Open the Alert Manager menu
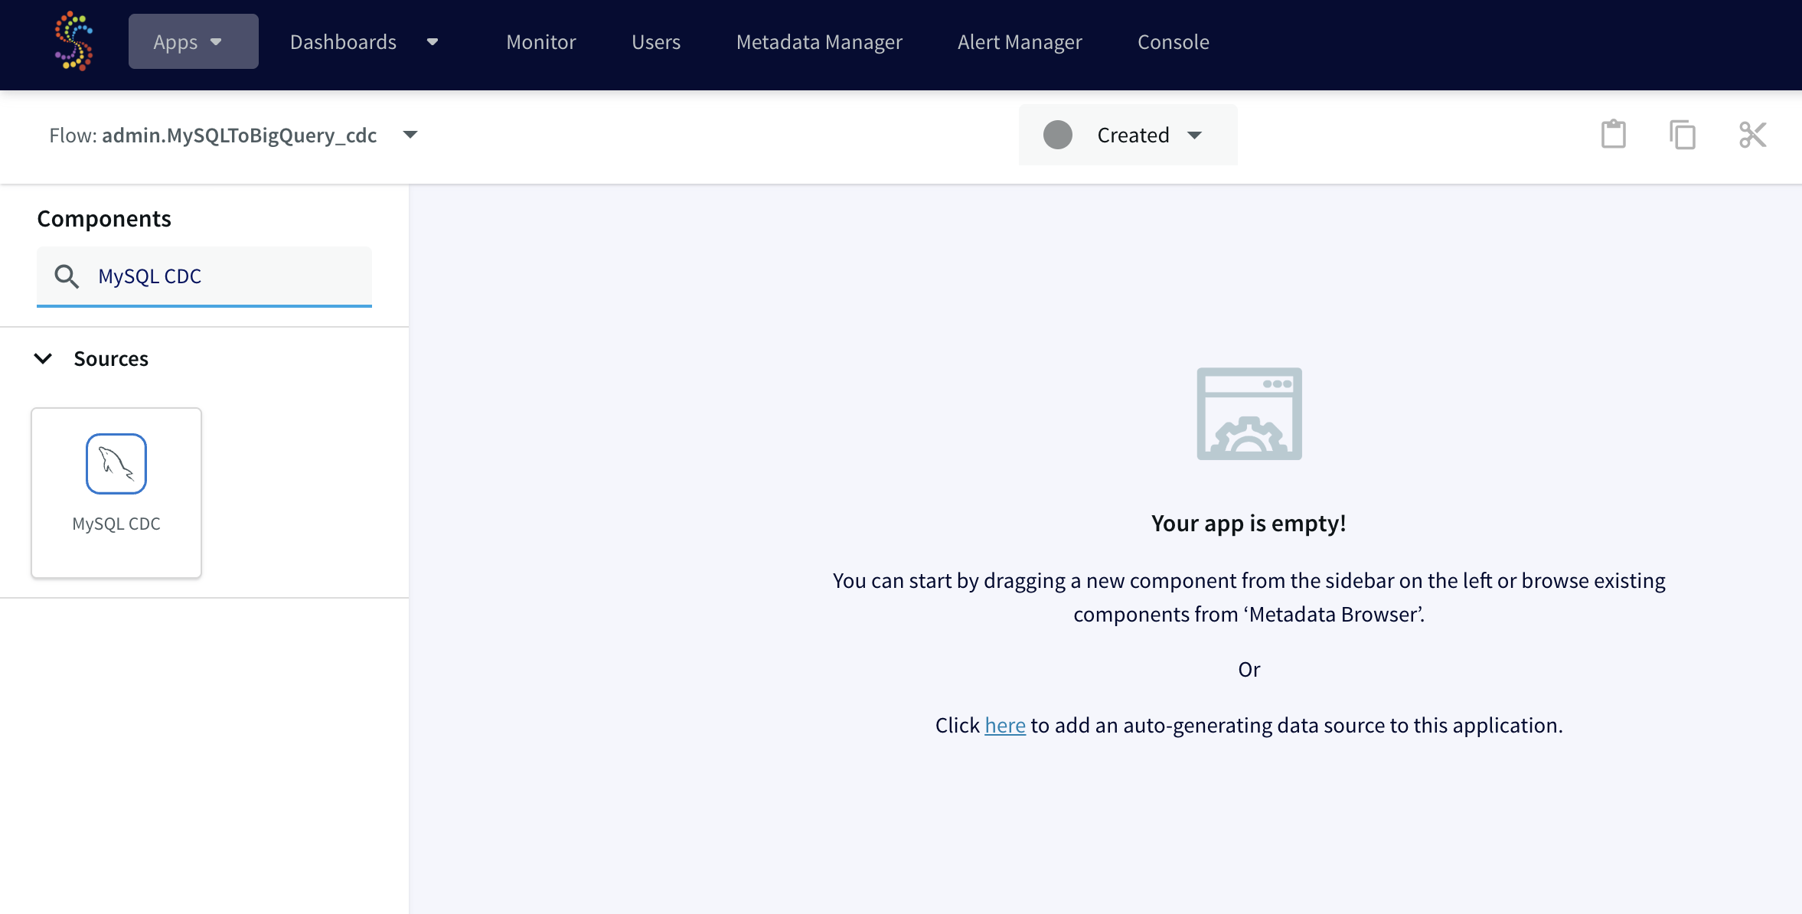The height and width of the screenshot is (914, 1802). click(1019, 42)
